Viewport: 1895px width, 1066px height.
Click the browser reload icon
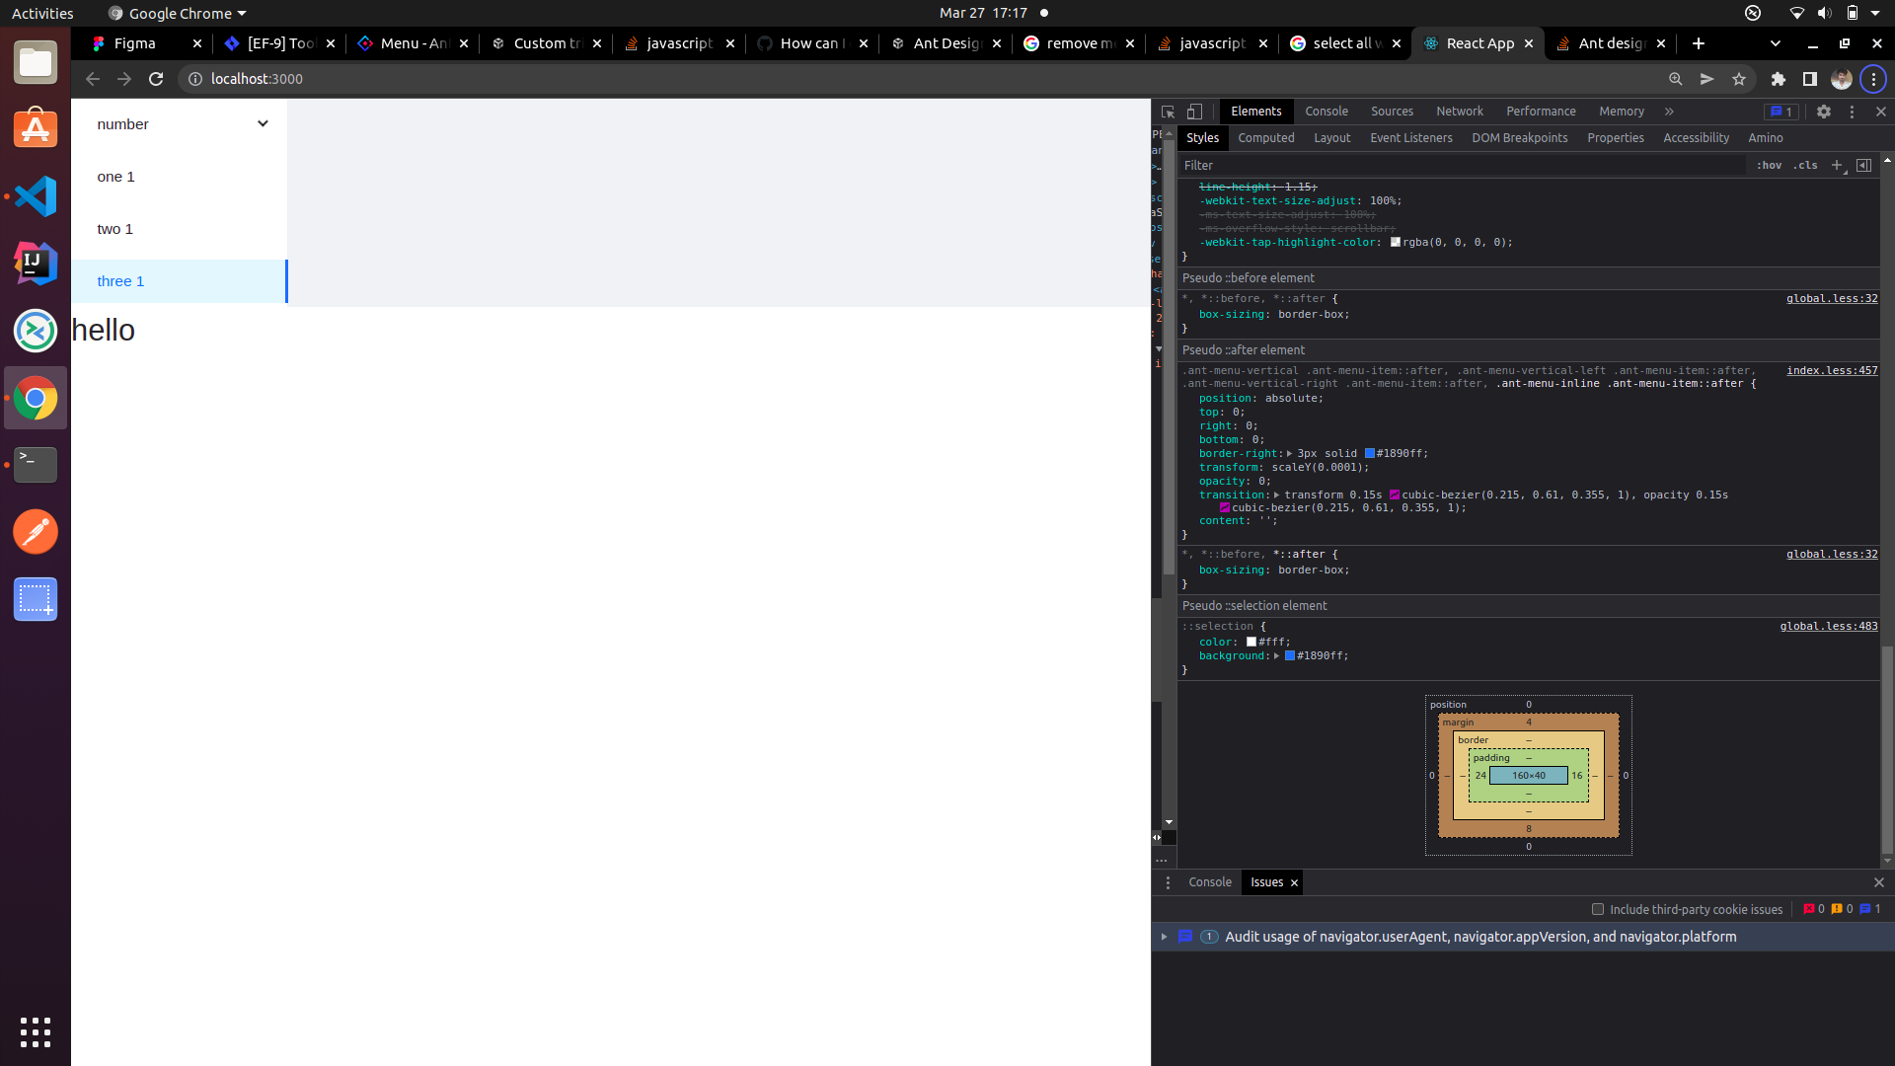pyautogui.click(x=156, y=79)
